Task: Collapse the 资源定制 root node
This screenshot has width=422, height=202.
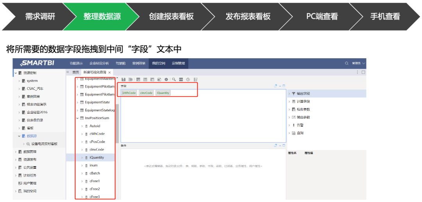Action: (16, 73)
